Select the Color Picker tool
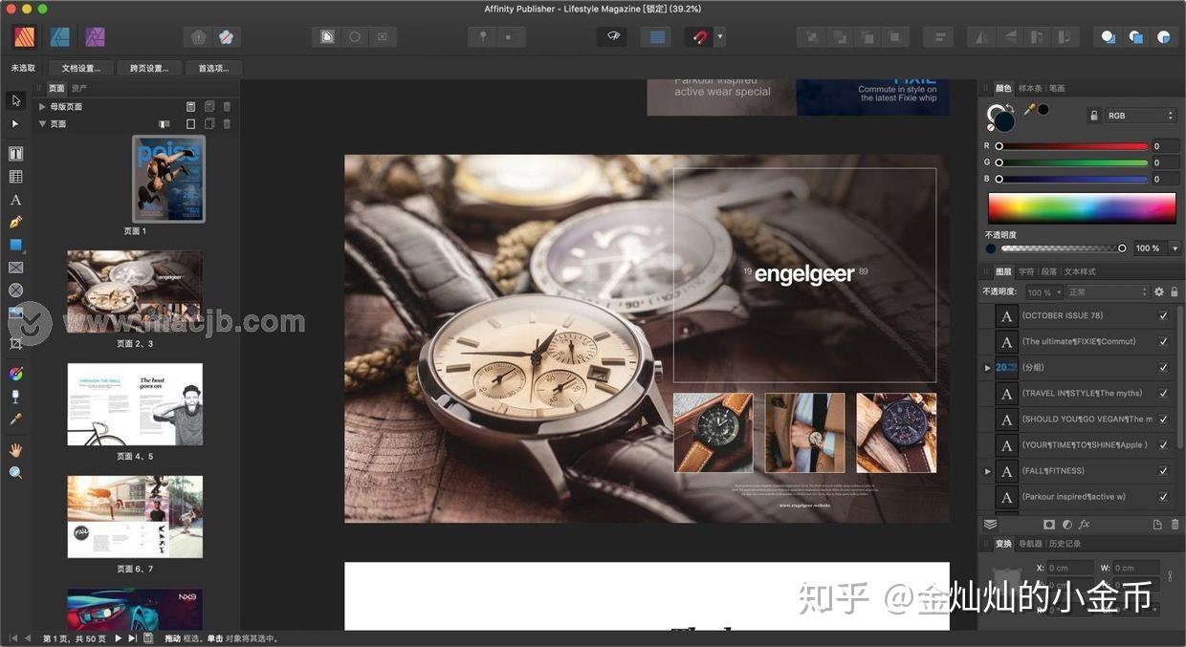The width and height of the screenshot is (1186, 647). (x=15, y=418)
